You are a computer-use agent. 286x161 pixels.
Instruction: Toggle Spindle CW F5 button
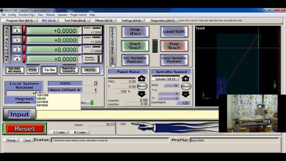(x=165, y=79)
